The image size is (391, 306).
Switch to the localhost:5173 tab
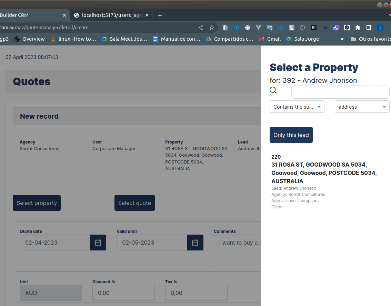tap(111, 15)
